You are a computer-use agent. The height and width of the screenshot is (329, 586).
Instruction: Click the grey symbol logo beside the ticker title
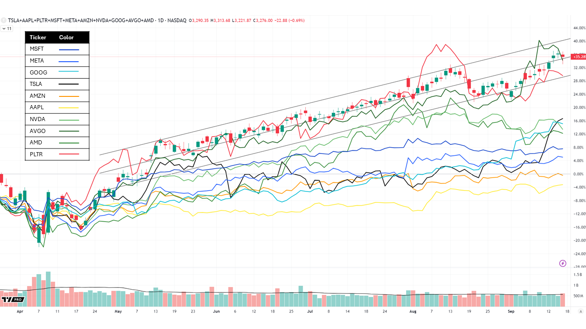pyautogui.click(x=4, y=20)
